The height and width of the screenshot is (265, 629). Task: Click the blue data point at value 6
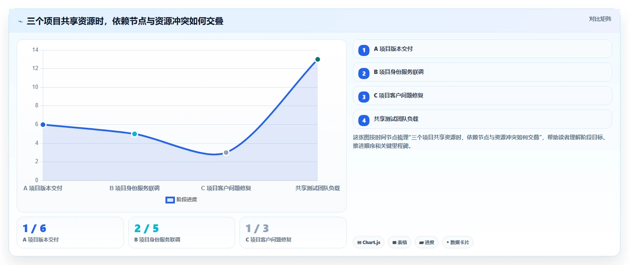coord(43,125)
